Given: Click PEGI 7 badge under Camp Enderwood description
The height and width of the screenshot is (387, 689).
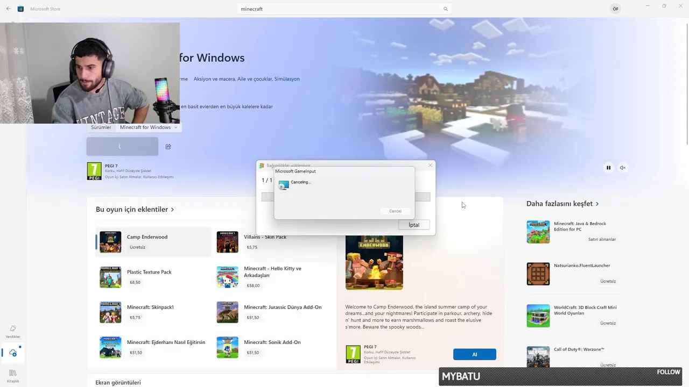Looking at the screenshot, I should point(353,354).
